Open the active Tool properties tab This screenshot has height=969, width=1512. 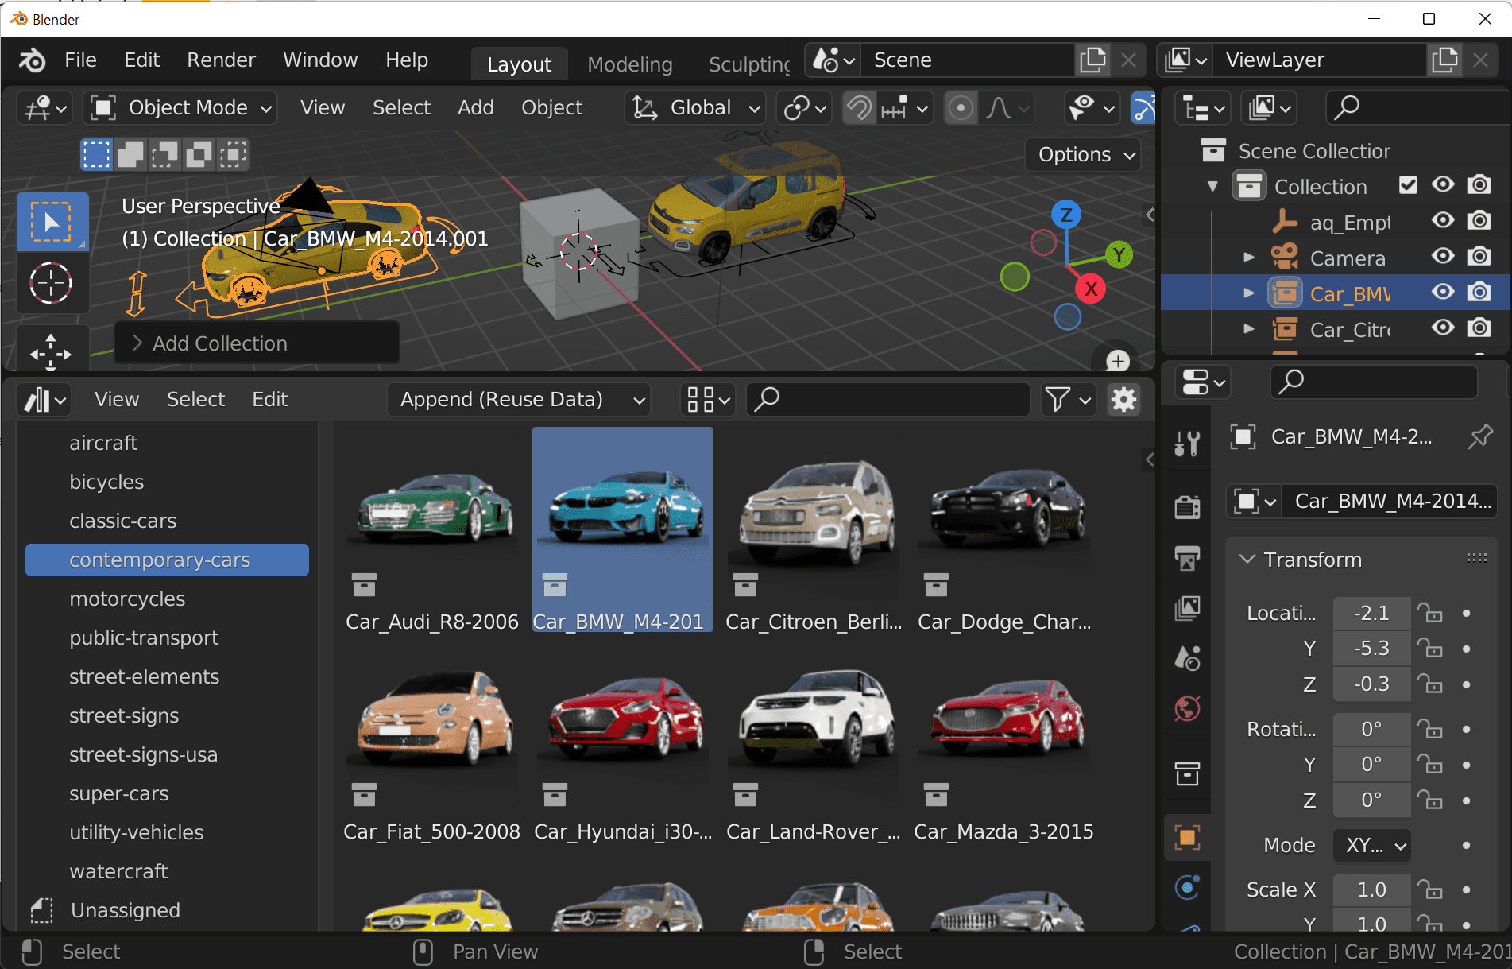point(1187,443)
